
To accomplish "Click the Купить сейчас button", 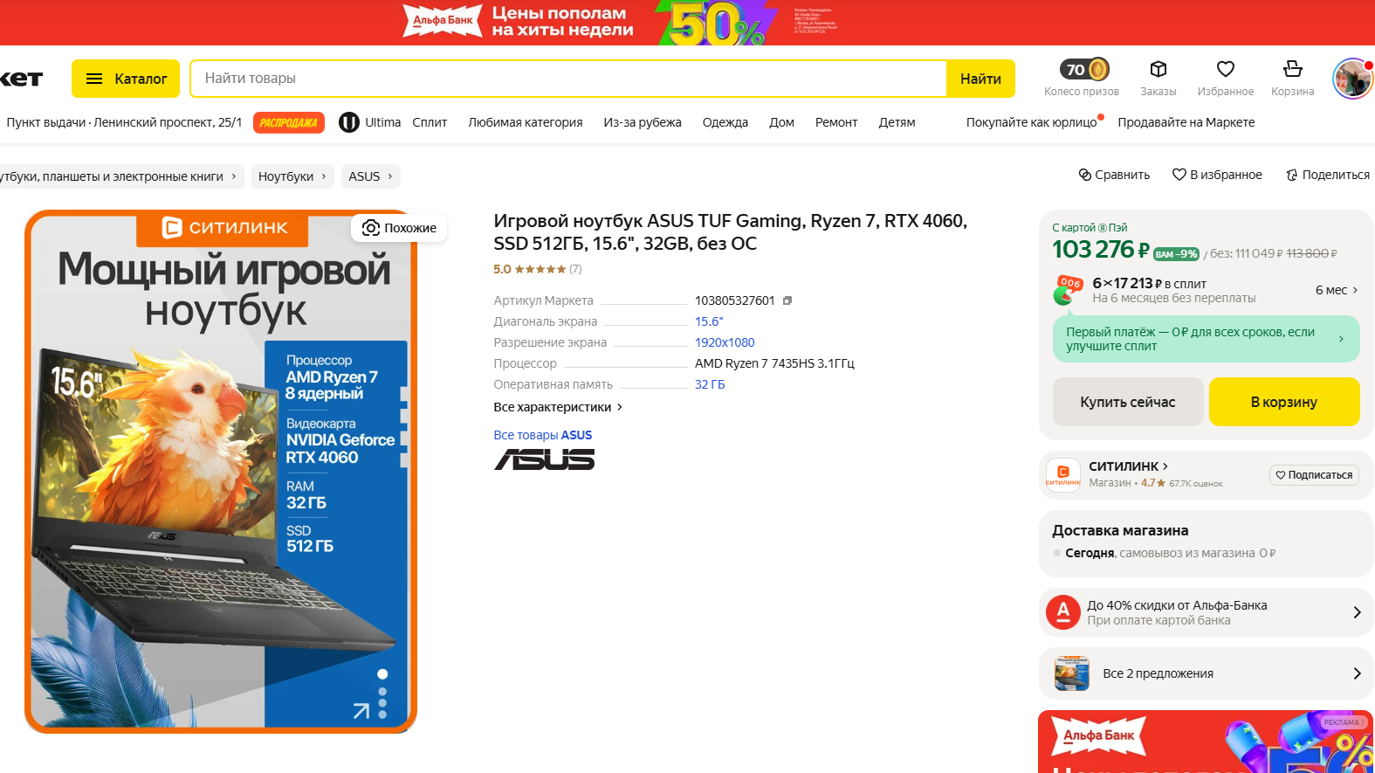I will (x=1128, y=402).
